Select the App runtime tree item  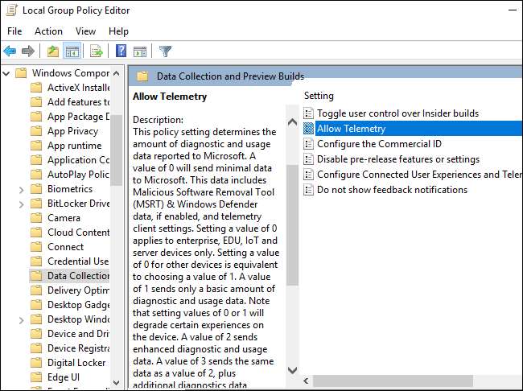click(x=74, y=146)
